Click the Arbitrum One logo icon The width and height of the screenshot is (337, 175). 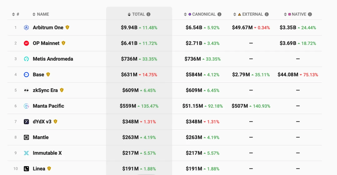[x=26, y=28]
